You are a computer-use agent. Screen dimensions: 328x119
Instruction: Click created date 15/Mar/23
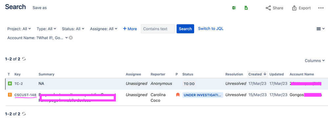tap(257, 95)
